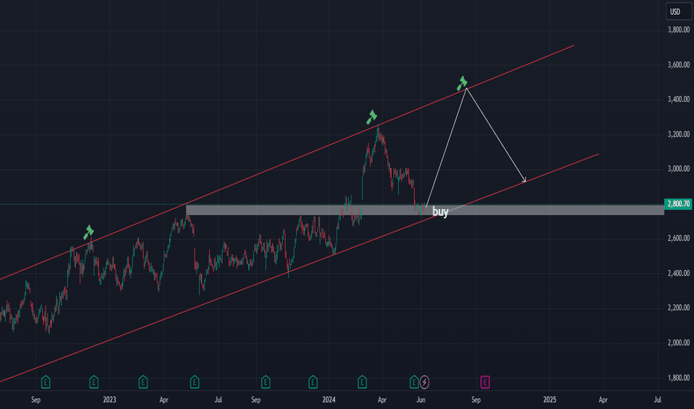The width and height of the screenshot is (694, 409).
Task: Select the gray horizontal buy zone rectangle
Action: pos(425,210)
